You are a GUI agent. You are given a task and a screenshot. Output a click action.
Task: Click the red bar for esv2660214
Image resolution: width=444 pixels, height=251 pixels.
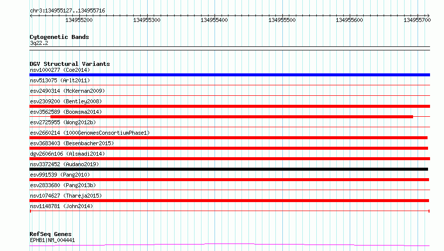coord(228,138)
